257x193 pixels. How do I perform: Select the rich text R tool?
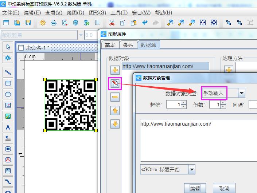[8, 138]
